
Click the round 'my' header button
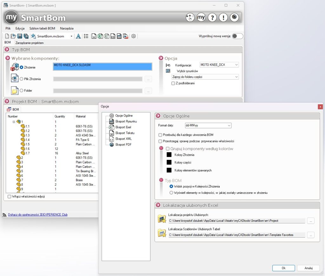(x=201, y=17)
